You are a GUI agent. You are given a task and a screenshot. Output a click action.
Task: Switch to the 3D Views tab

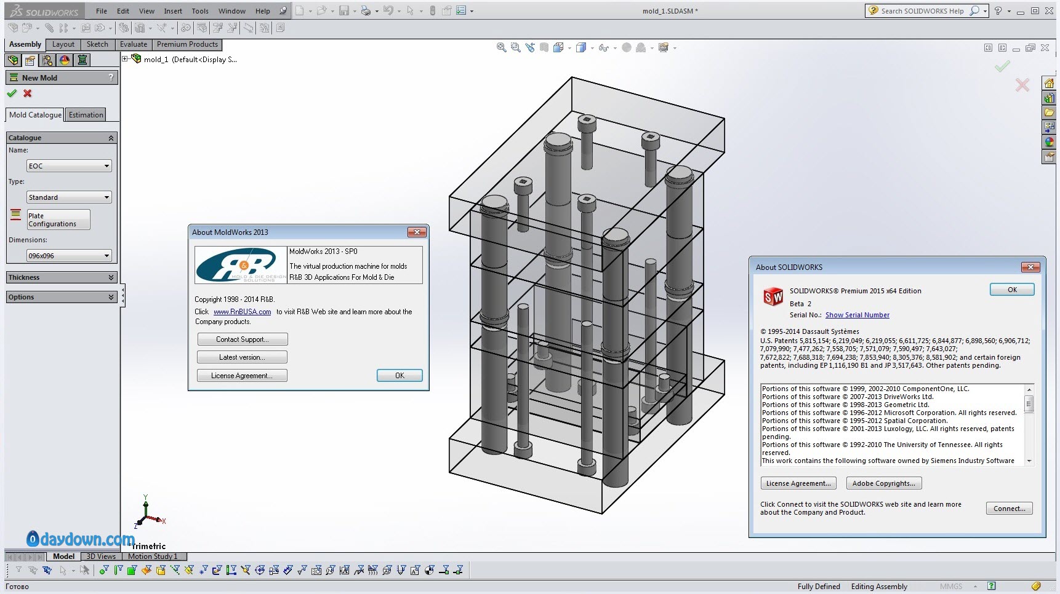coord(101,556)
